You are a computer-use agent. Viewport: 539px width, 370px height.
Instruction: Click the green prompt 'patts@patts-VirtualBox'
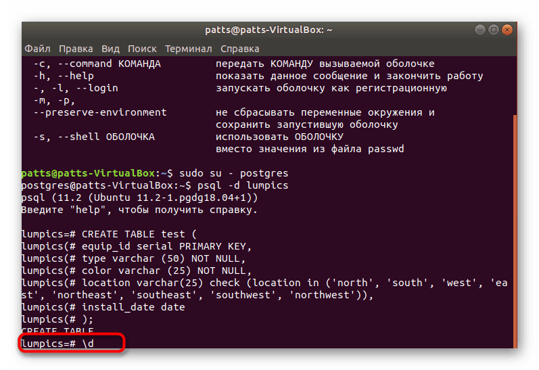click(x=88, y=173)
